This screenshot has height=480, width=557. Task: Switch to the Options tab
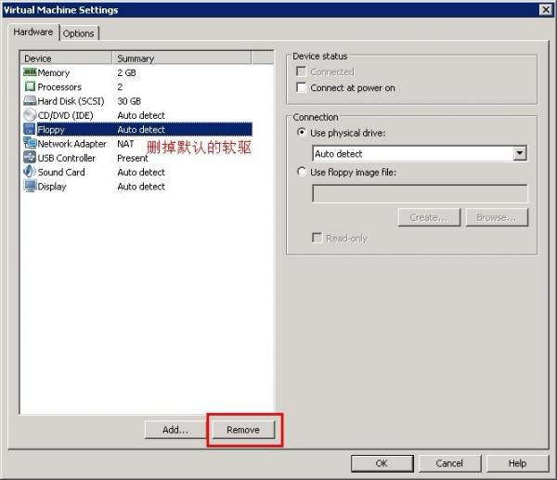(79, 33)
